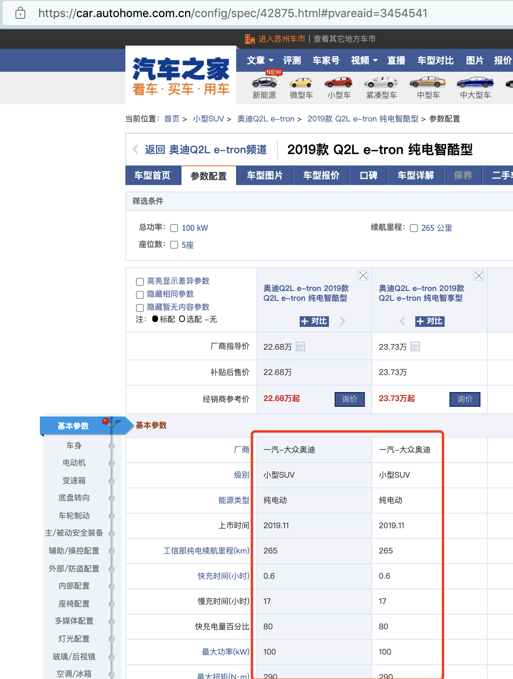Open the 紧凑型车 white car icon

click(381, 82)
